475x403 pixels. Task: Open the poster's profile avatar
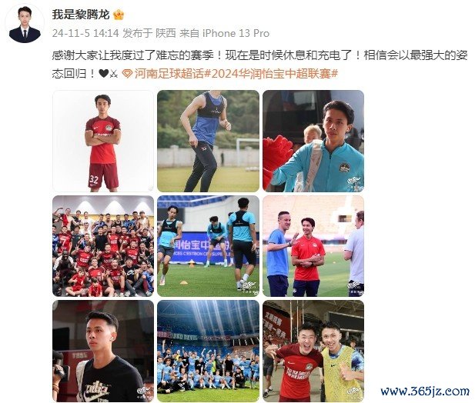25,24
